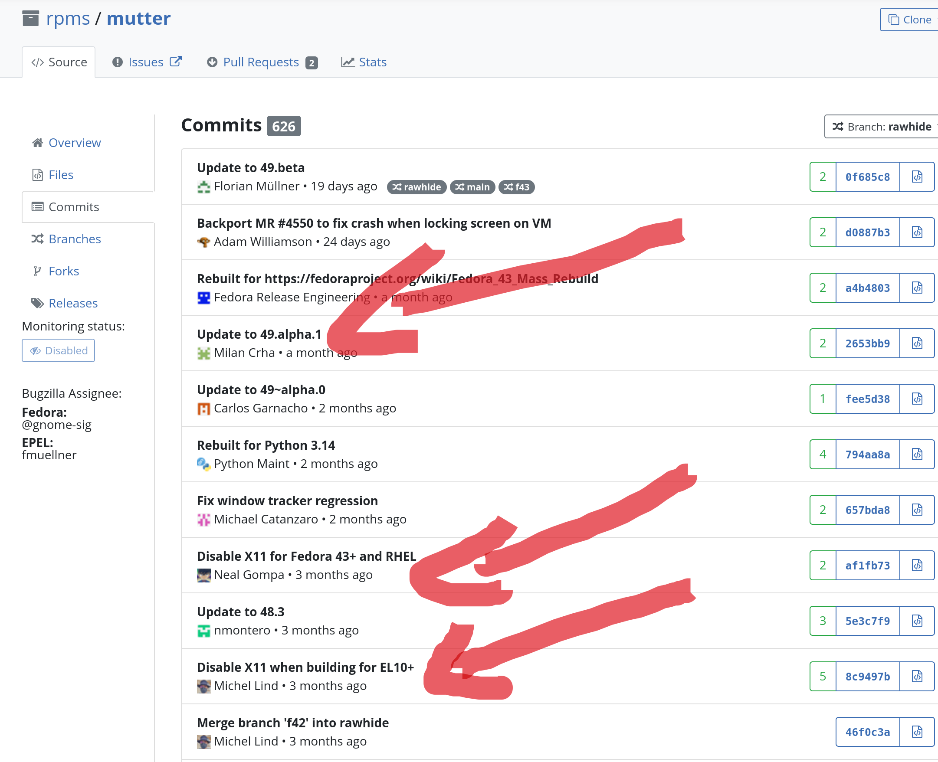The height and width of the screenshot is (762, 938).
Task: Open the Pull Requests tab
Action: click(262, 62)
